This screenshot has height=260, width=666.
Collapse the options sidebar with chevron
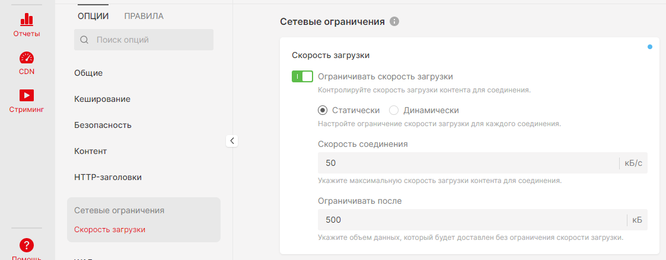point(232,140)
